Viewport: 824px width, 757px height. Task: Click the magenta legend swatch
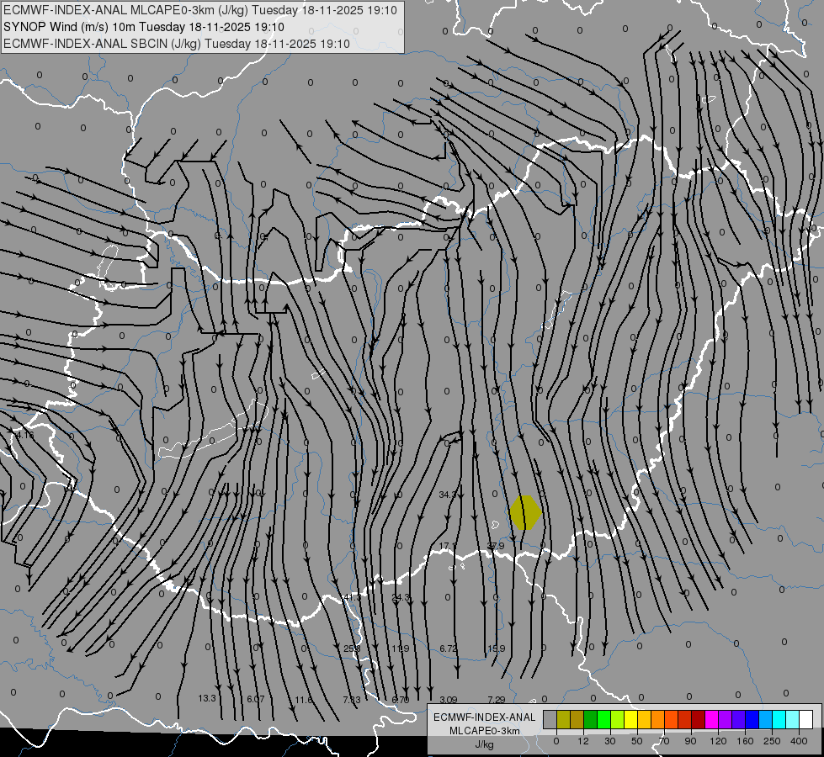[712, 719]
